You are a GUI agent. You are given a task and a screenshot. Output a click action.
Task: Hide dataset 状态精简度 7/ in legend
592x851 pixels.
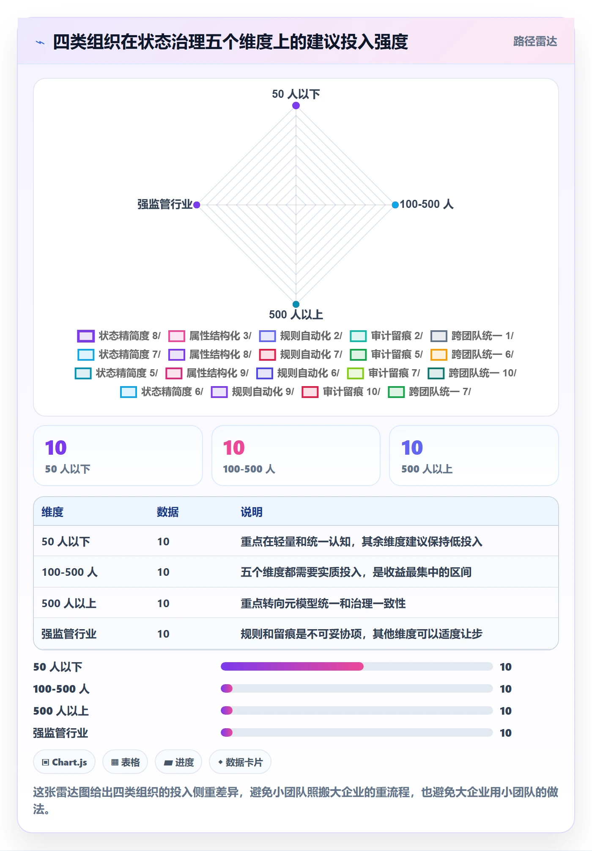119,355
